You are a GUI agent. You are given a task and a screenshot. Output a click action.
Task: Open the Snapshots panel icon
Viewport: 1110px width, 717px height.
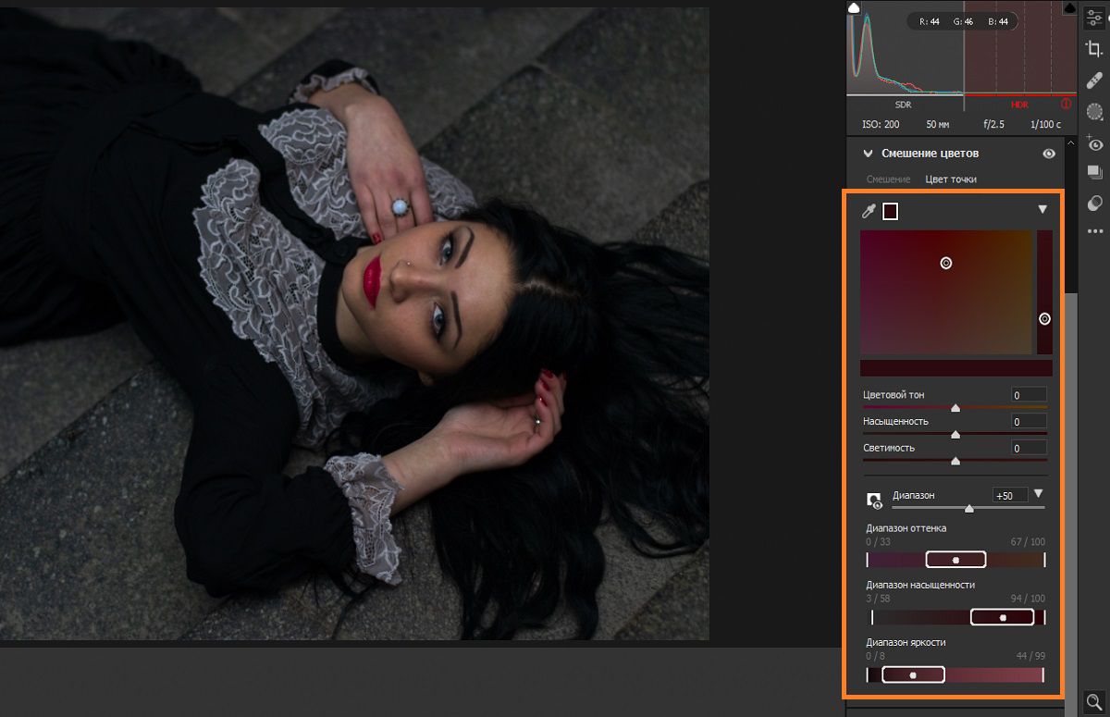[x=1095, y=172]
